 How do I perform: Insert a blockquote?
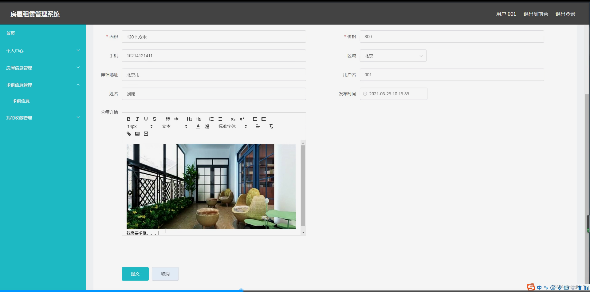pyautogui.click(x=168, y=119)
